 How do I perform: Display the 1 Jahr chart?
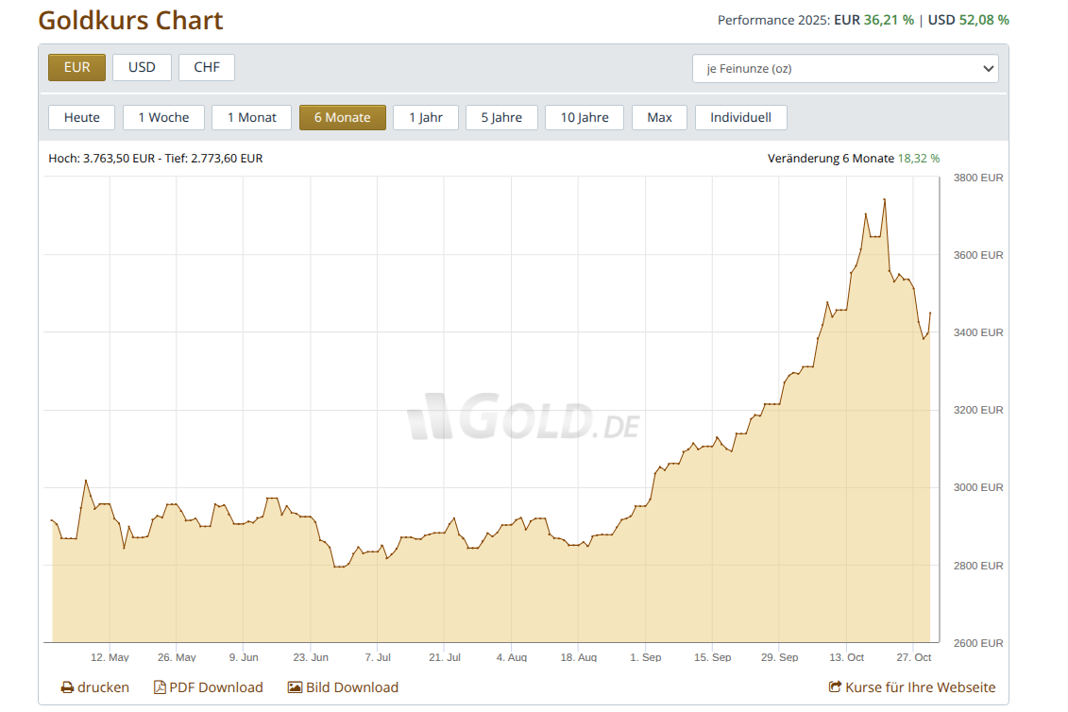(425, 117)
